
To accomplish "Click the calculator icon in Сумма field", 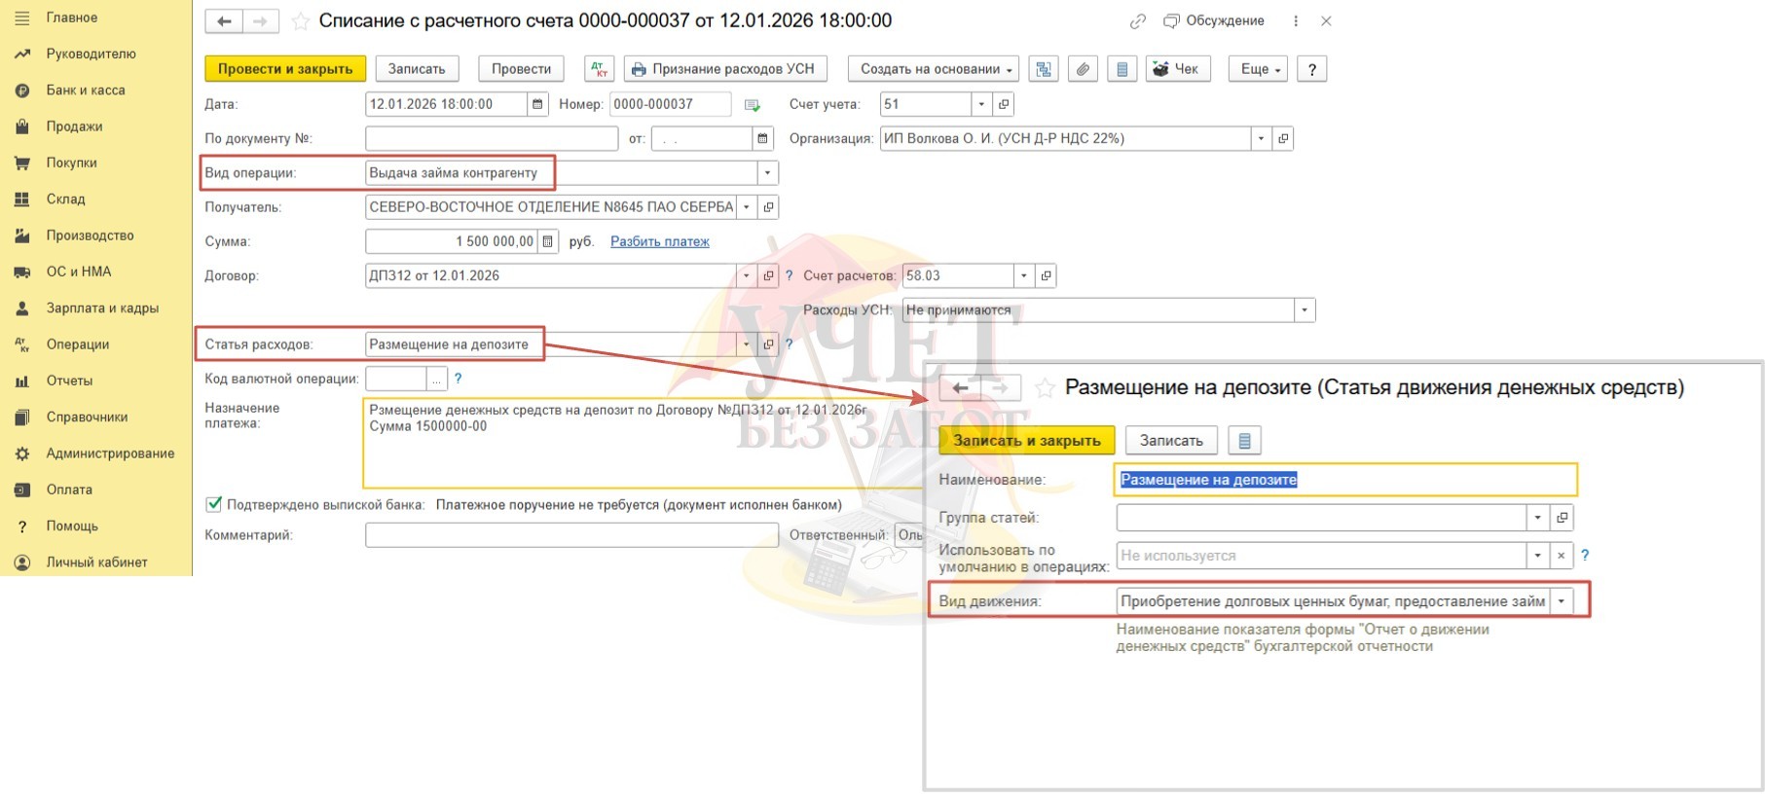I will [547, 241].
